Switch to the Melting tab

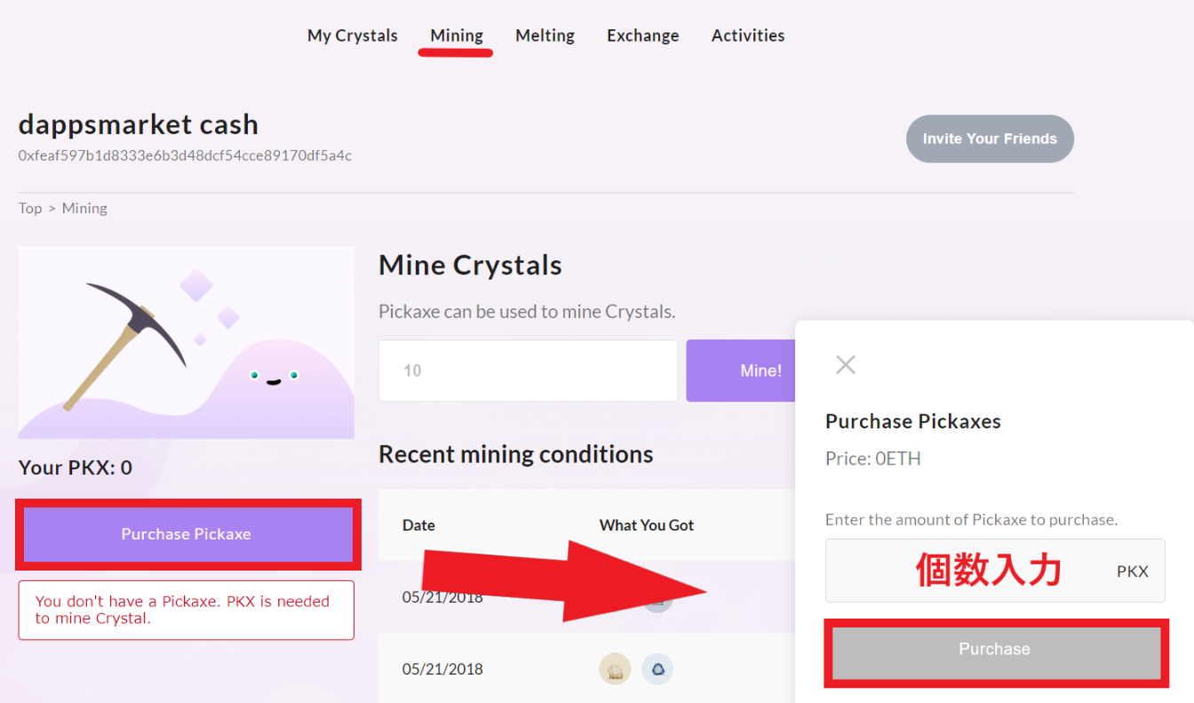pos(545,36)
